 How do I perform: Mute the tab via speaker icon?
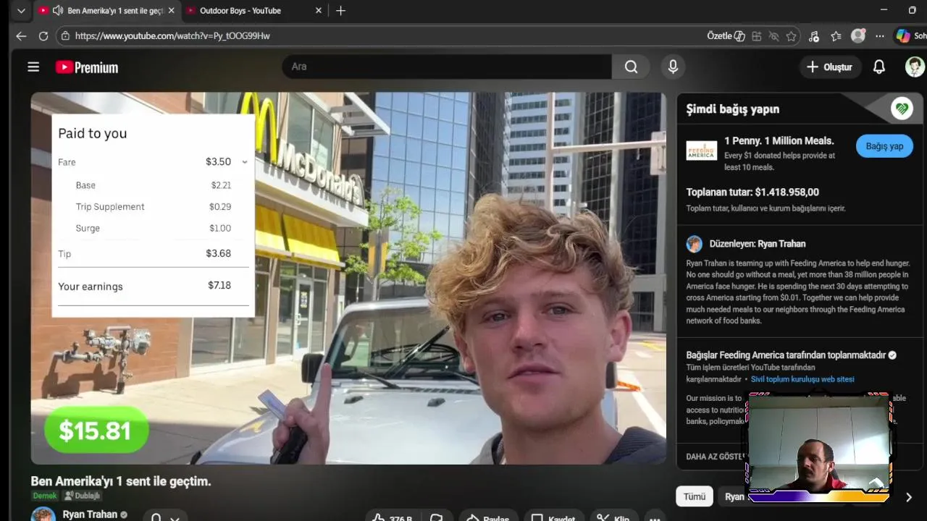point(57,11)
